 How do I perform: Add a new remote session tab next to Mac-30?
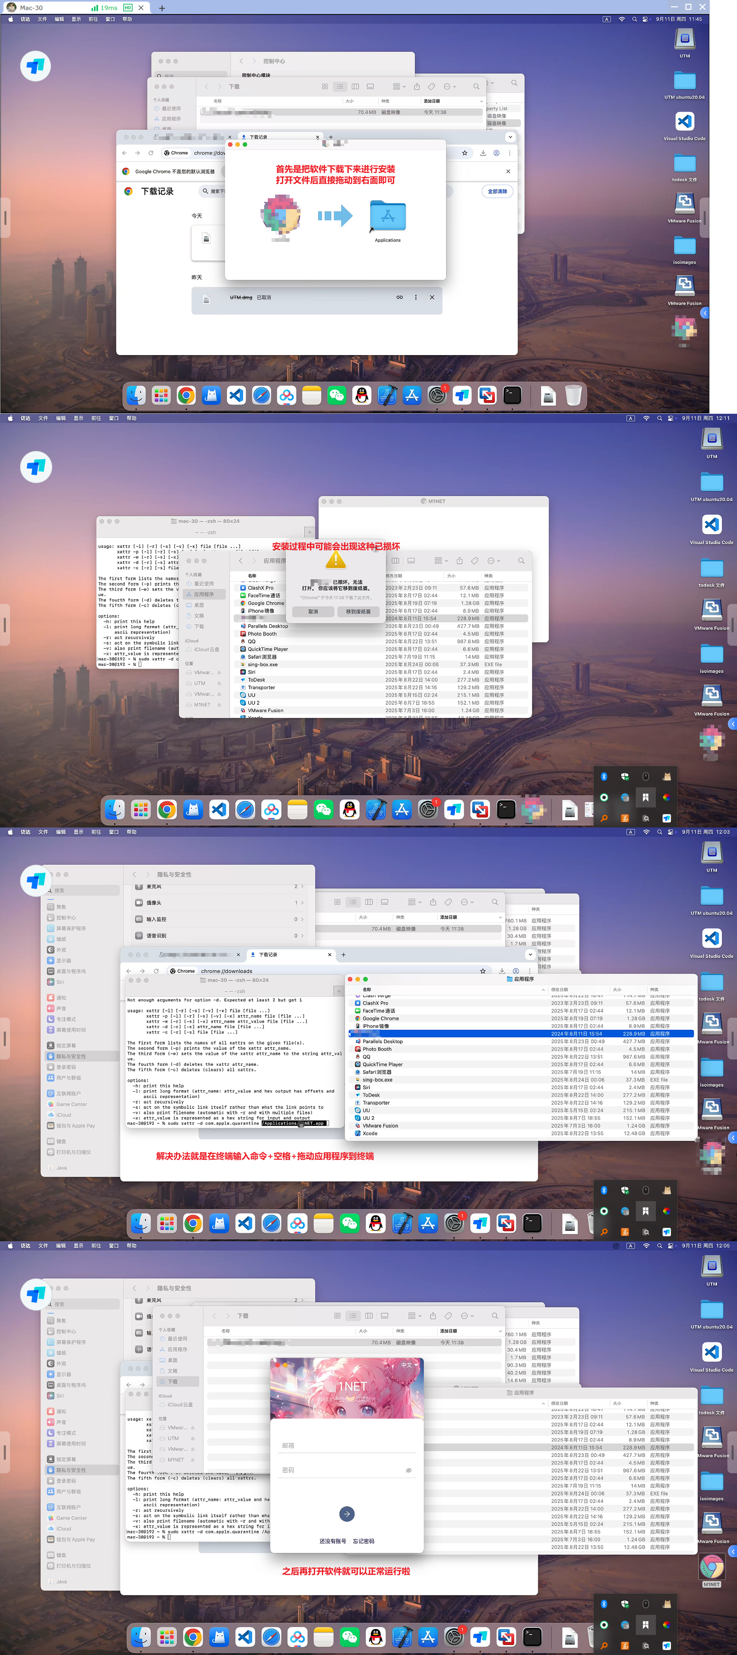(x=162, y=8)
